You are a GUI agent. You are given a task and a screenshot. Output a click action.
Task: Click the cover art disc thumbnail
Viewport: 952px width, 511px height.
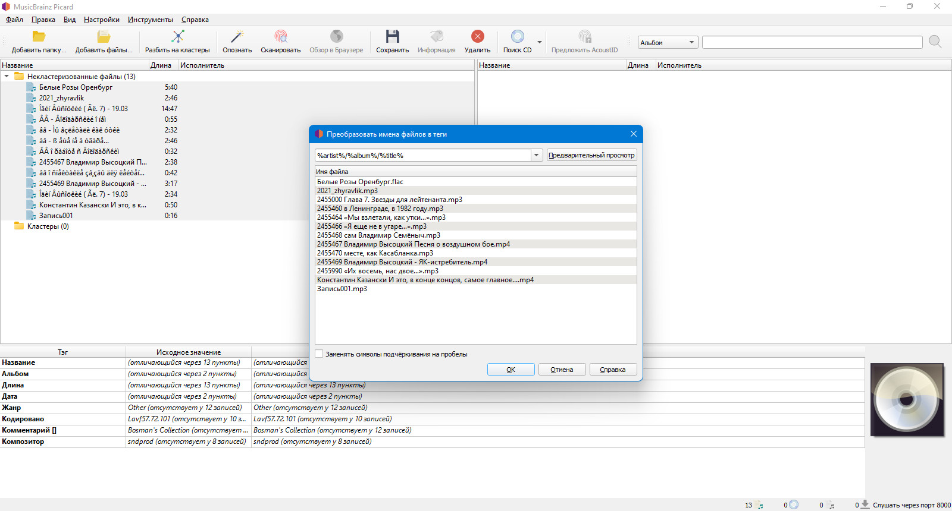pyautogui.click(x=907, y=400)
